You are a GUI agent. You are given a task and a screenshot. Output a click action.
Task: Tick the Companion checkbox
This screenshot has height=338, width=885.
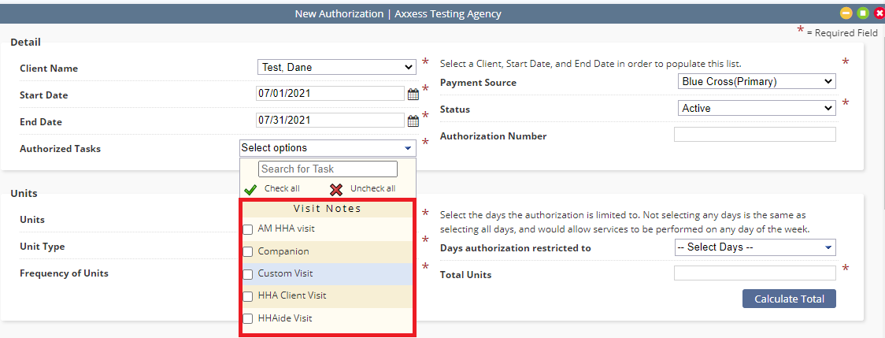click(248, 251)
